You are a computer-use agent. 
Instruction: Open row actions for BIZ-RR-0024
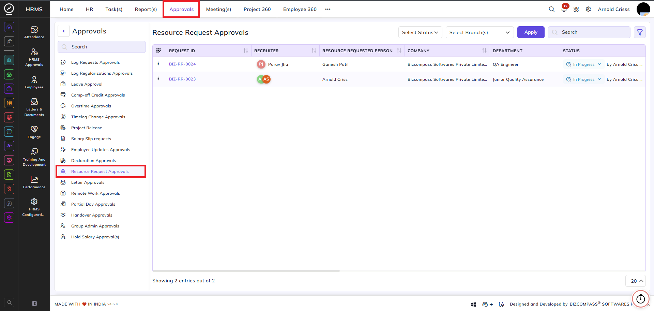158,64
